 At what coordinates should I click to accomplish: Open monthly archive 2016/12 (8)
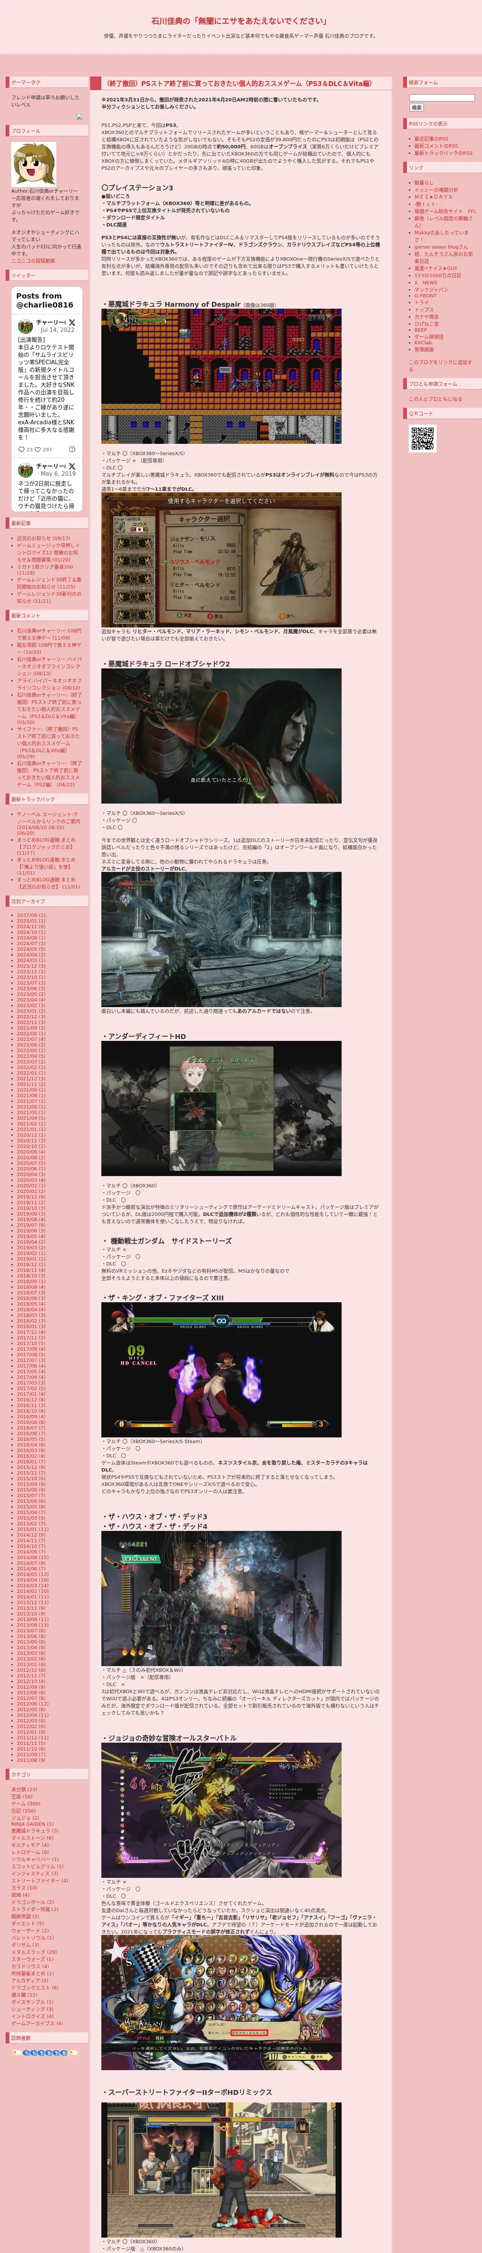32,1399
